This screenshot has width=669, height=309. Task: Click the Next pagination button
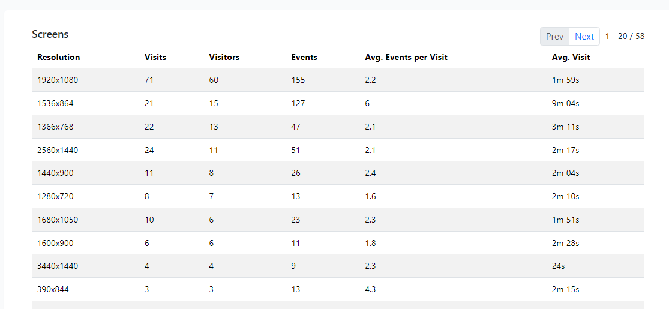(x=584, y=36)
